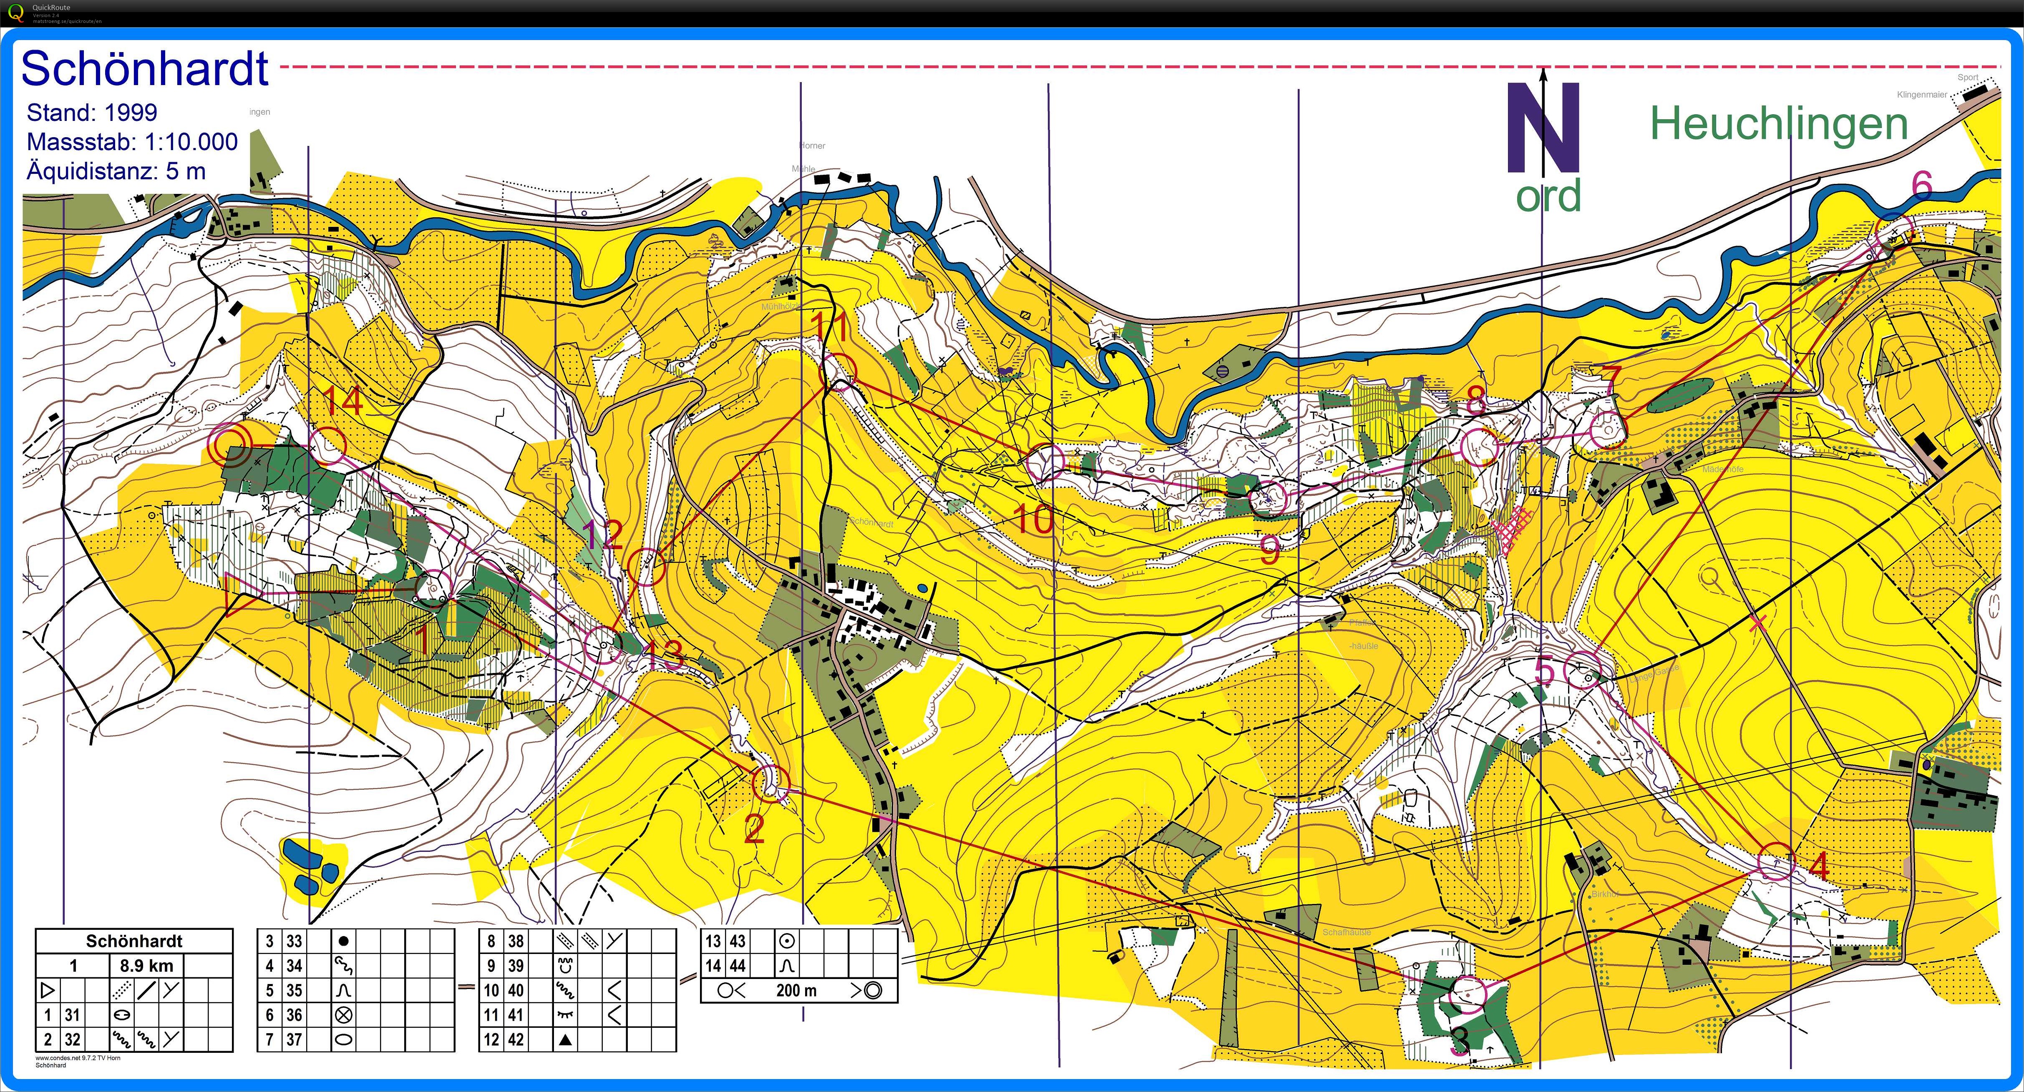Click the 8.9 km course length cell
Image resolution: width=2024 pixels, height=1092 pixels.
point(146,966)
